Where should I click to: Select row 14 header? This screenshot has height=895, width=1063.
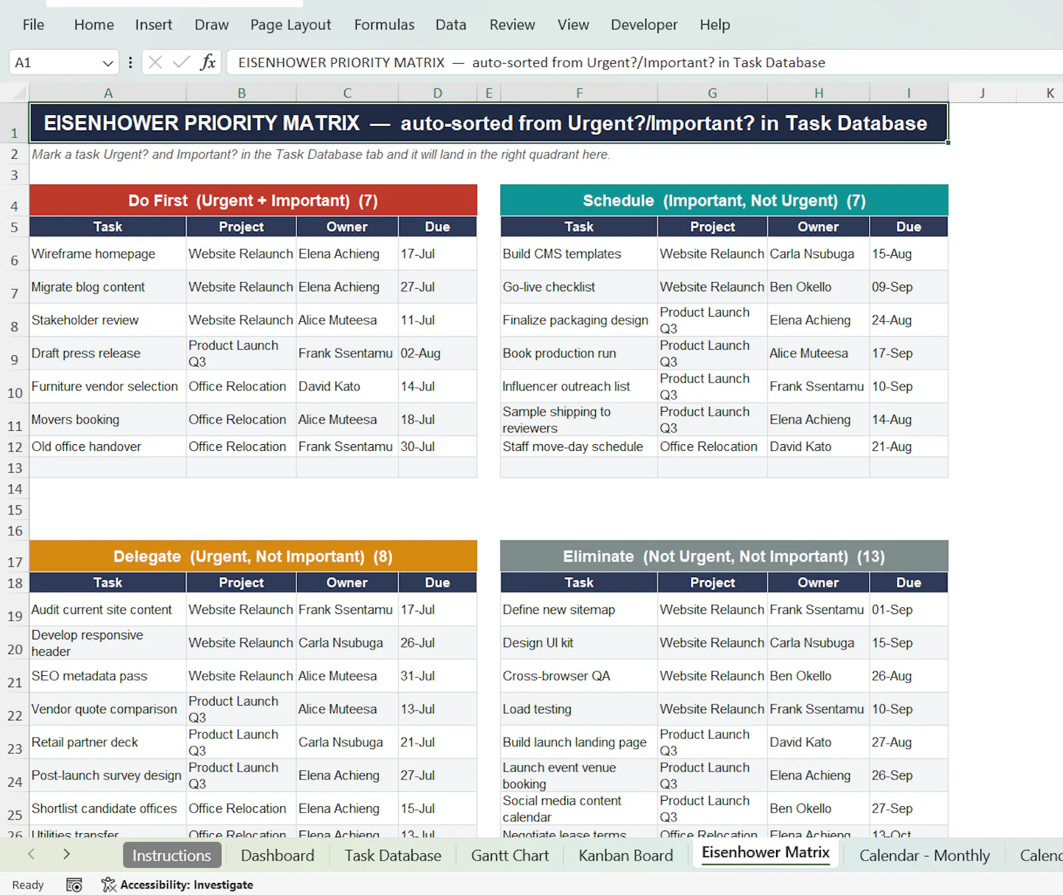click(x=15, y=489)
